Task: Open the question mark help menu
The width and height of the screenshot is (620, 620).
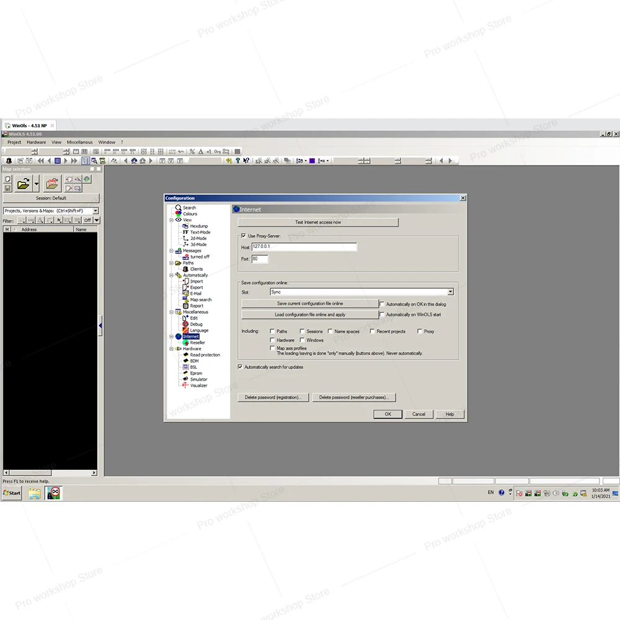Action: click(122, 143)
